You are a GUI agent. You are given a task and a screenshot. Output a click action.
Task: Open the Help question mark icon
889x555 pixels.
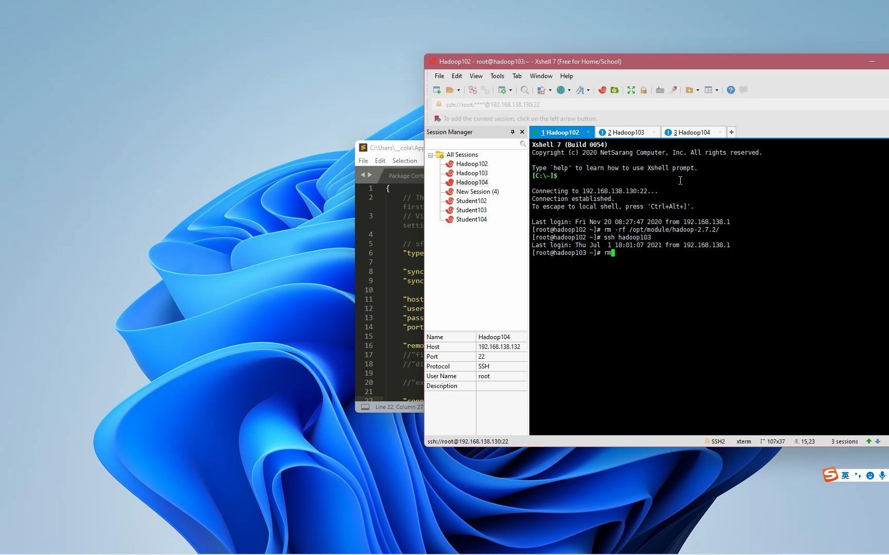[731, 90]
